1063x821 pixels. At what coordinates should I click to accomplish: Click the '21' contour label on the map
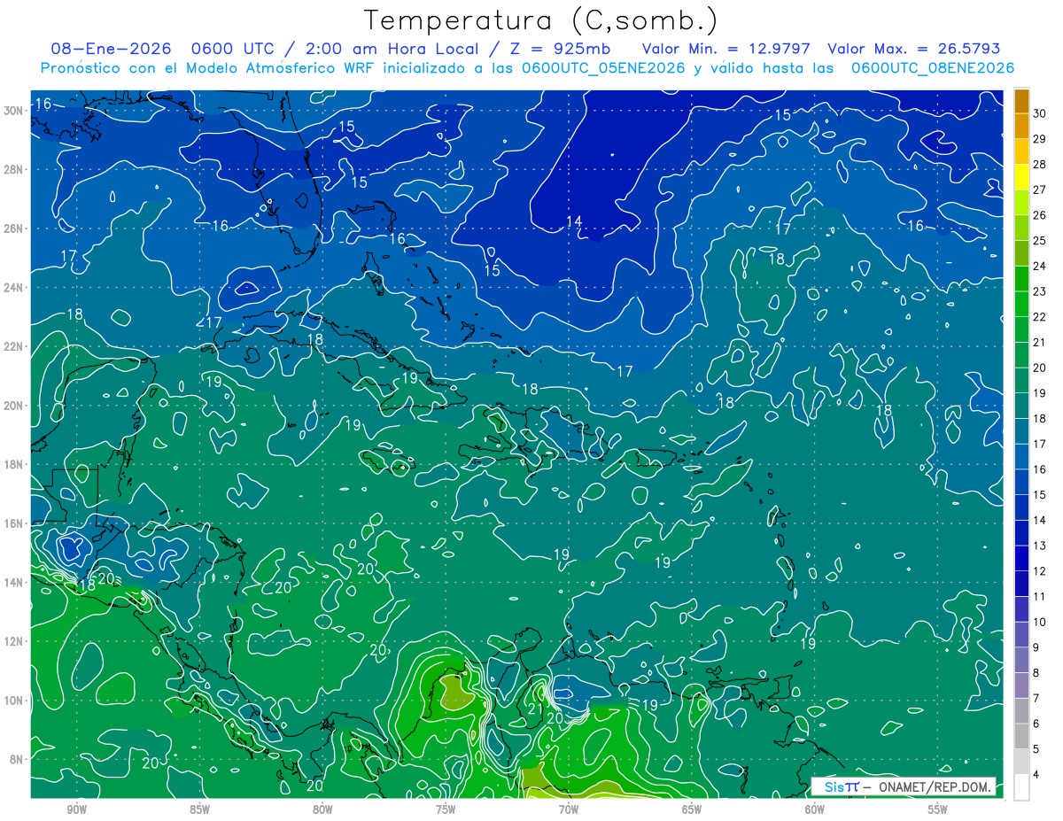pyautogui.click(x=535, y=708)
